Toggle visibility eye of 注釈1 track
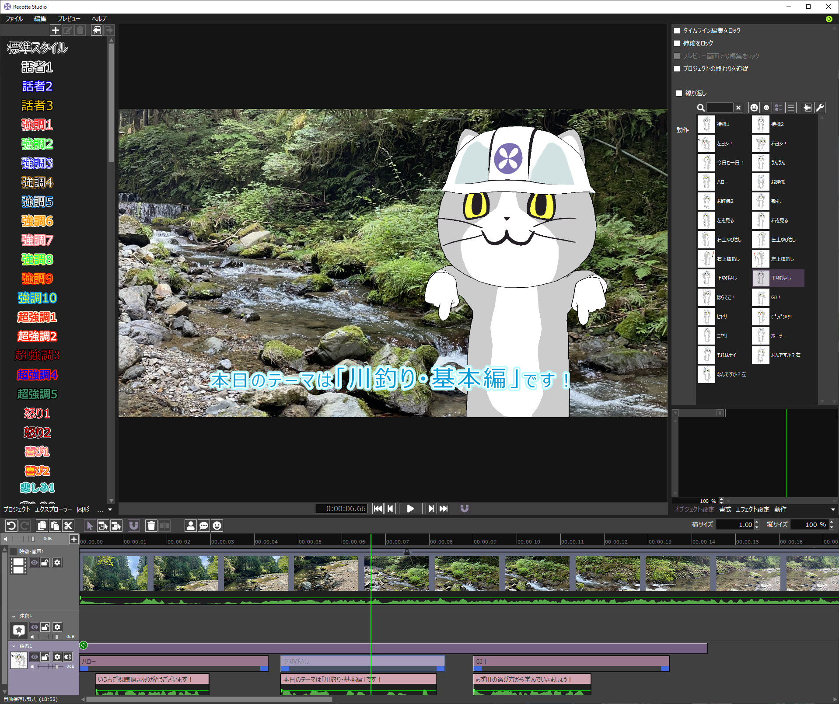This screenshot has width=839, height=704. [x=34, y=627]
